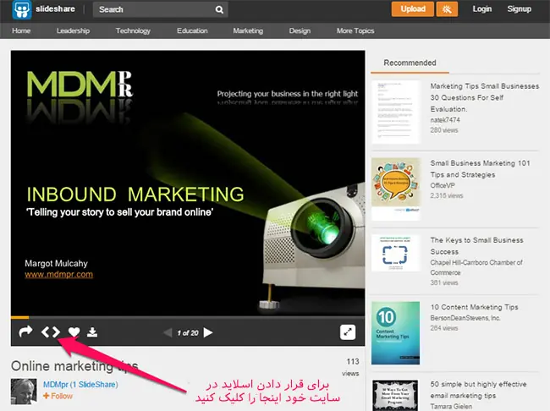Click the Keys to Small Business thumbnail
The width and height of the screenshot is (550, 411).
(396, 253)
